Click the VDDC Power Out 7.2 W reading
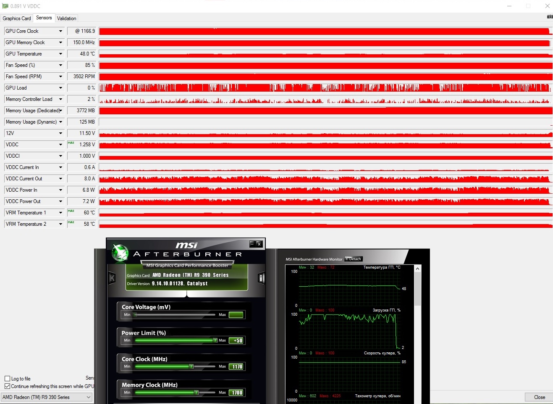The height and width of the screenshot is (404, 553). pyautogui.click(x=81, y=201)
